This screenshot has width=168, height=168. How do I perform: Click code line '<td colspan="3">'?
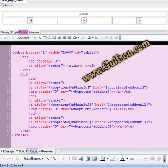[x=45, y=61]
